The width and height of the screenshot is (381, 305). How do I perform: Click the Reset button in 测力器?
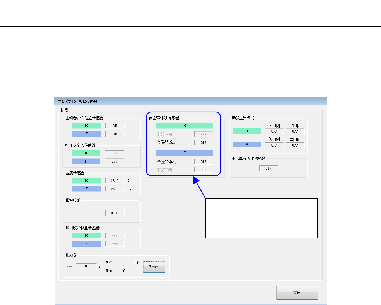[x=154, y=267]
